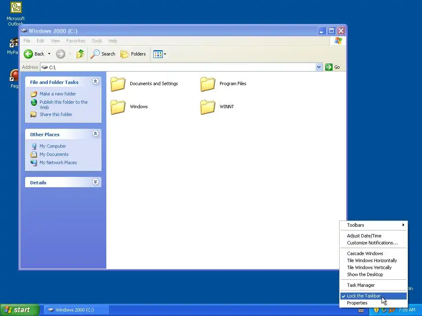Open the Edit menu
The height and width of the screenshot is (316, 422).
(x=40, y=41)
